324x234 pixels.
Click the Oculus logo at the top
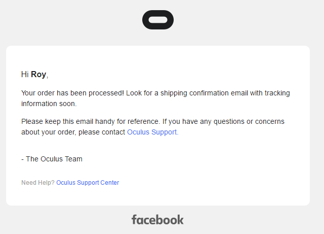coord(158,20)
